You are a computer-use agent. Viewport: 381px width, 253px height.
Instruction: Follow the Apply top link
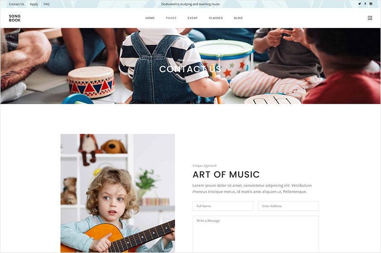coord(34,4)
